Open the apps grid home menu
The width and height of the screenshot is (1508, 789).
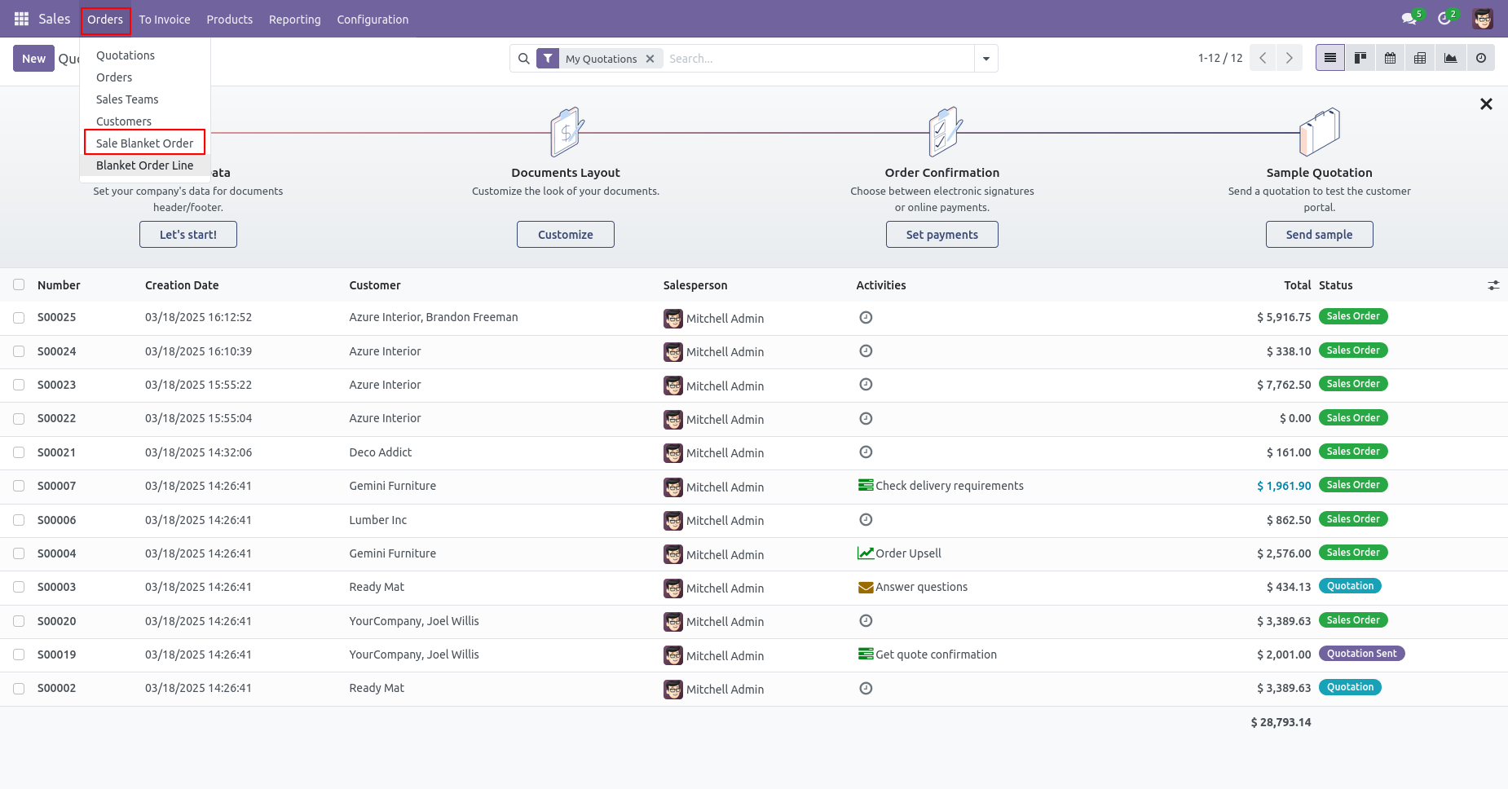[21, 19]
